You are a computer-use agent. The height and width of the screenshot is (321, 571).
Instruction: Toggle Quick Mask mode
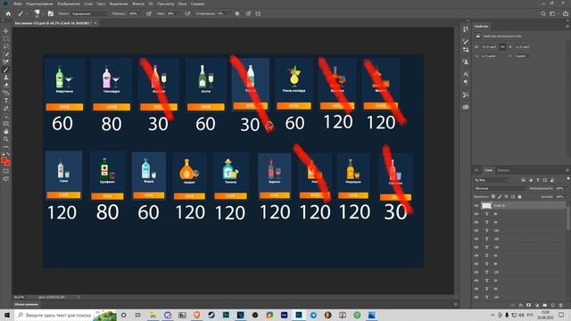pyautogui.click(x=6, y=171)
